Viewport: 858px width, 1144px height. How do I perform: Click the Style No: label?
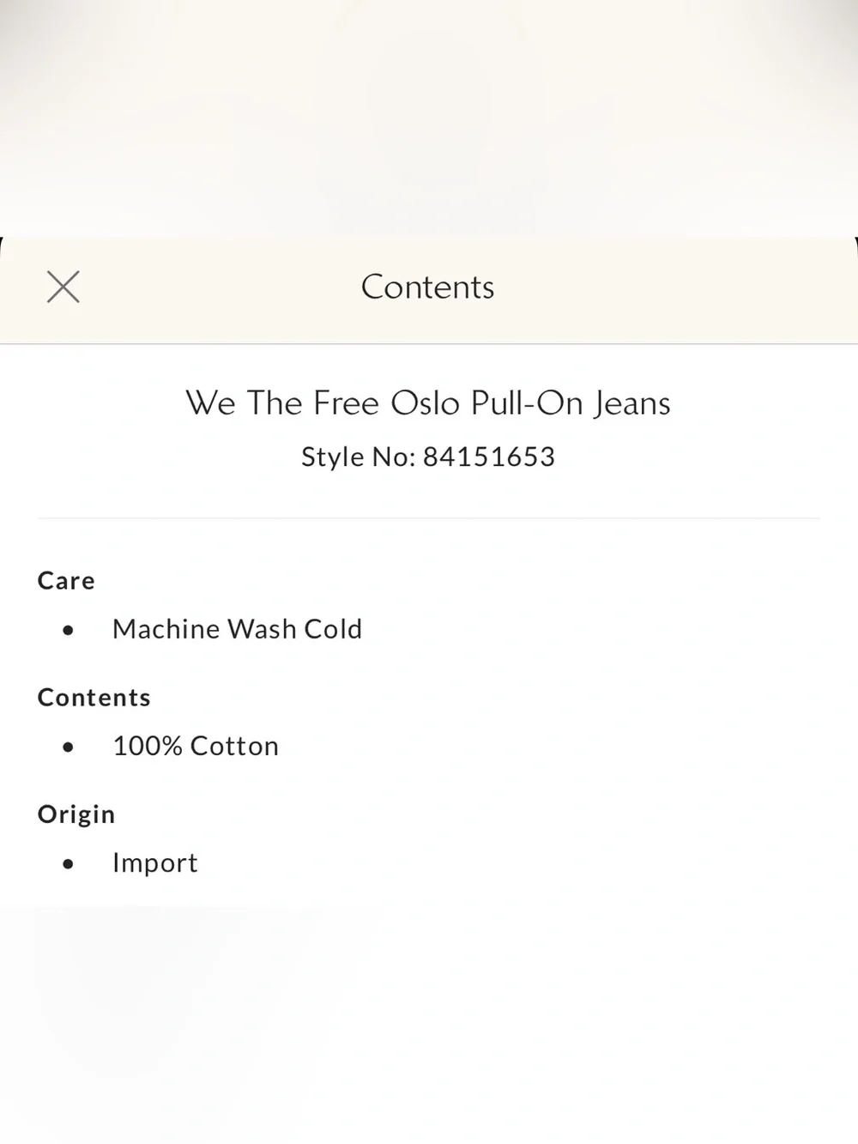coord(359,457)
